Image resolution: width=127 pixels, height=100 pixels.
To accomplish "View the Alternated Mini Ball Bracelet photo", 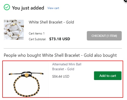I will click(x=26, y=84).
